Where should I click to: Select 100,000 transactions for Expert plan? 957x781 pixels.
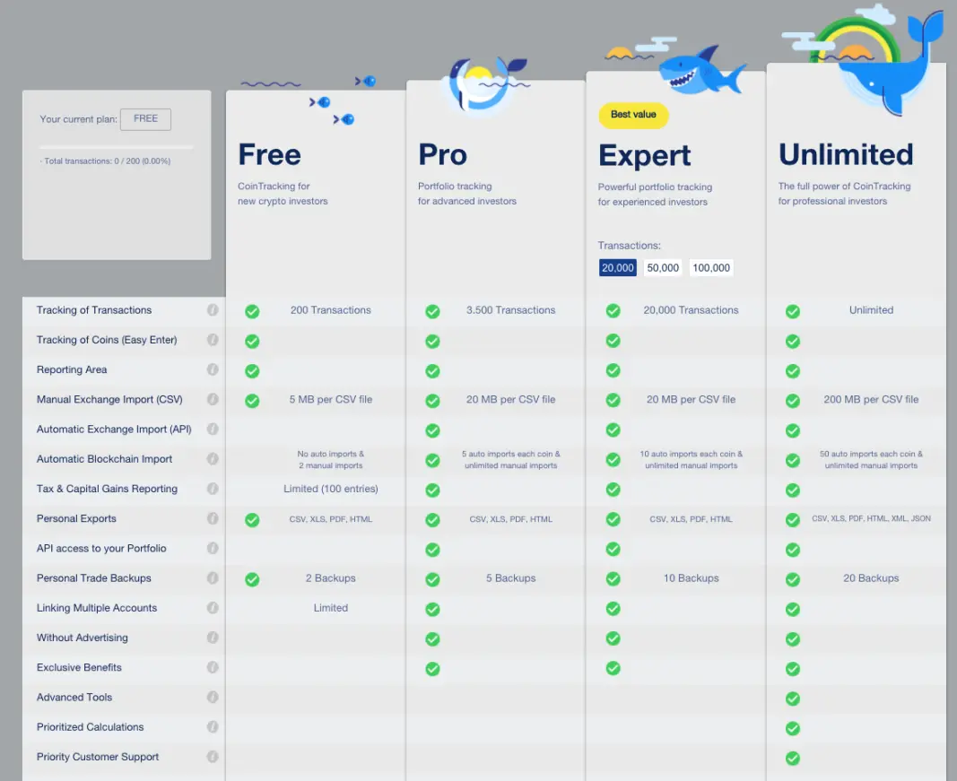click(711, 267)
